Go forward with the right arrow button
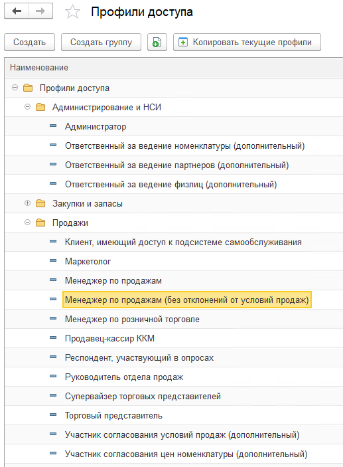Screen dimensions: 343x467 point(40,11)
